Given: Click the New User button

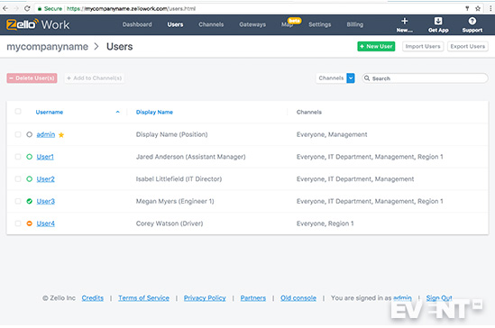Looking at the screenshot, I should coord(376,46).
